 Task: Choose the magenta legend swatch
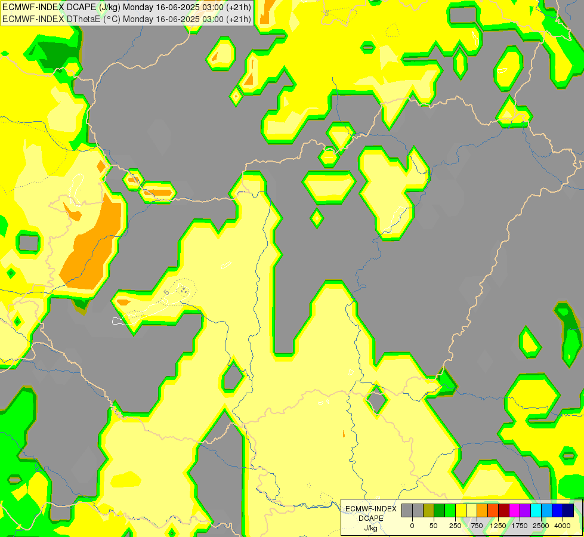[514, 511]
